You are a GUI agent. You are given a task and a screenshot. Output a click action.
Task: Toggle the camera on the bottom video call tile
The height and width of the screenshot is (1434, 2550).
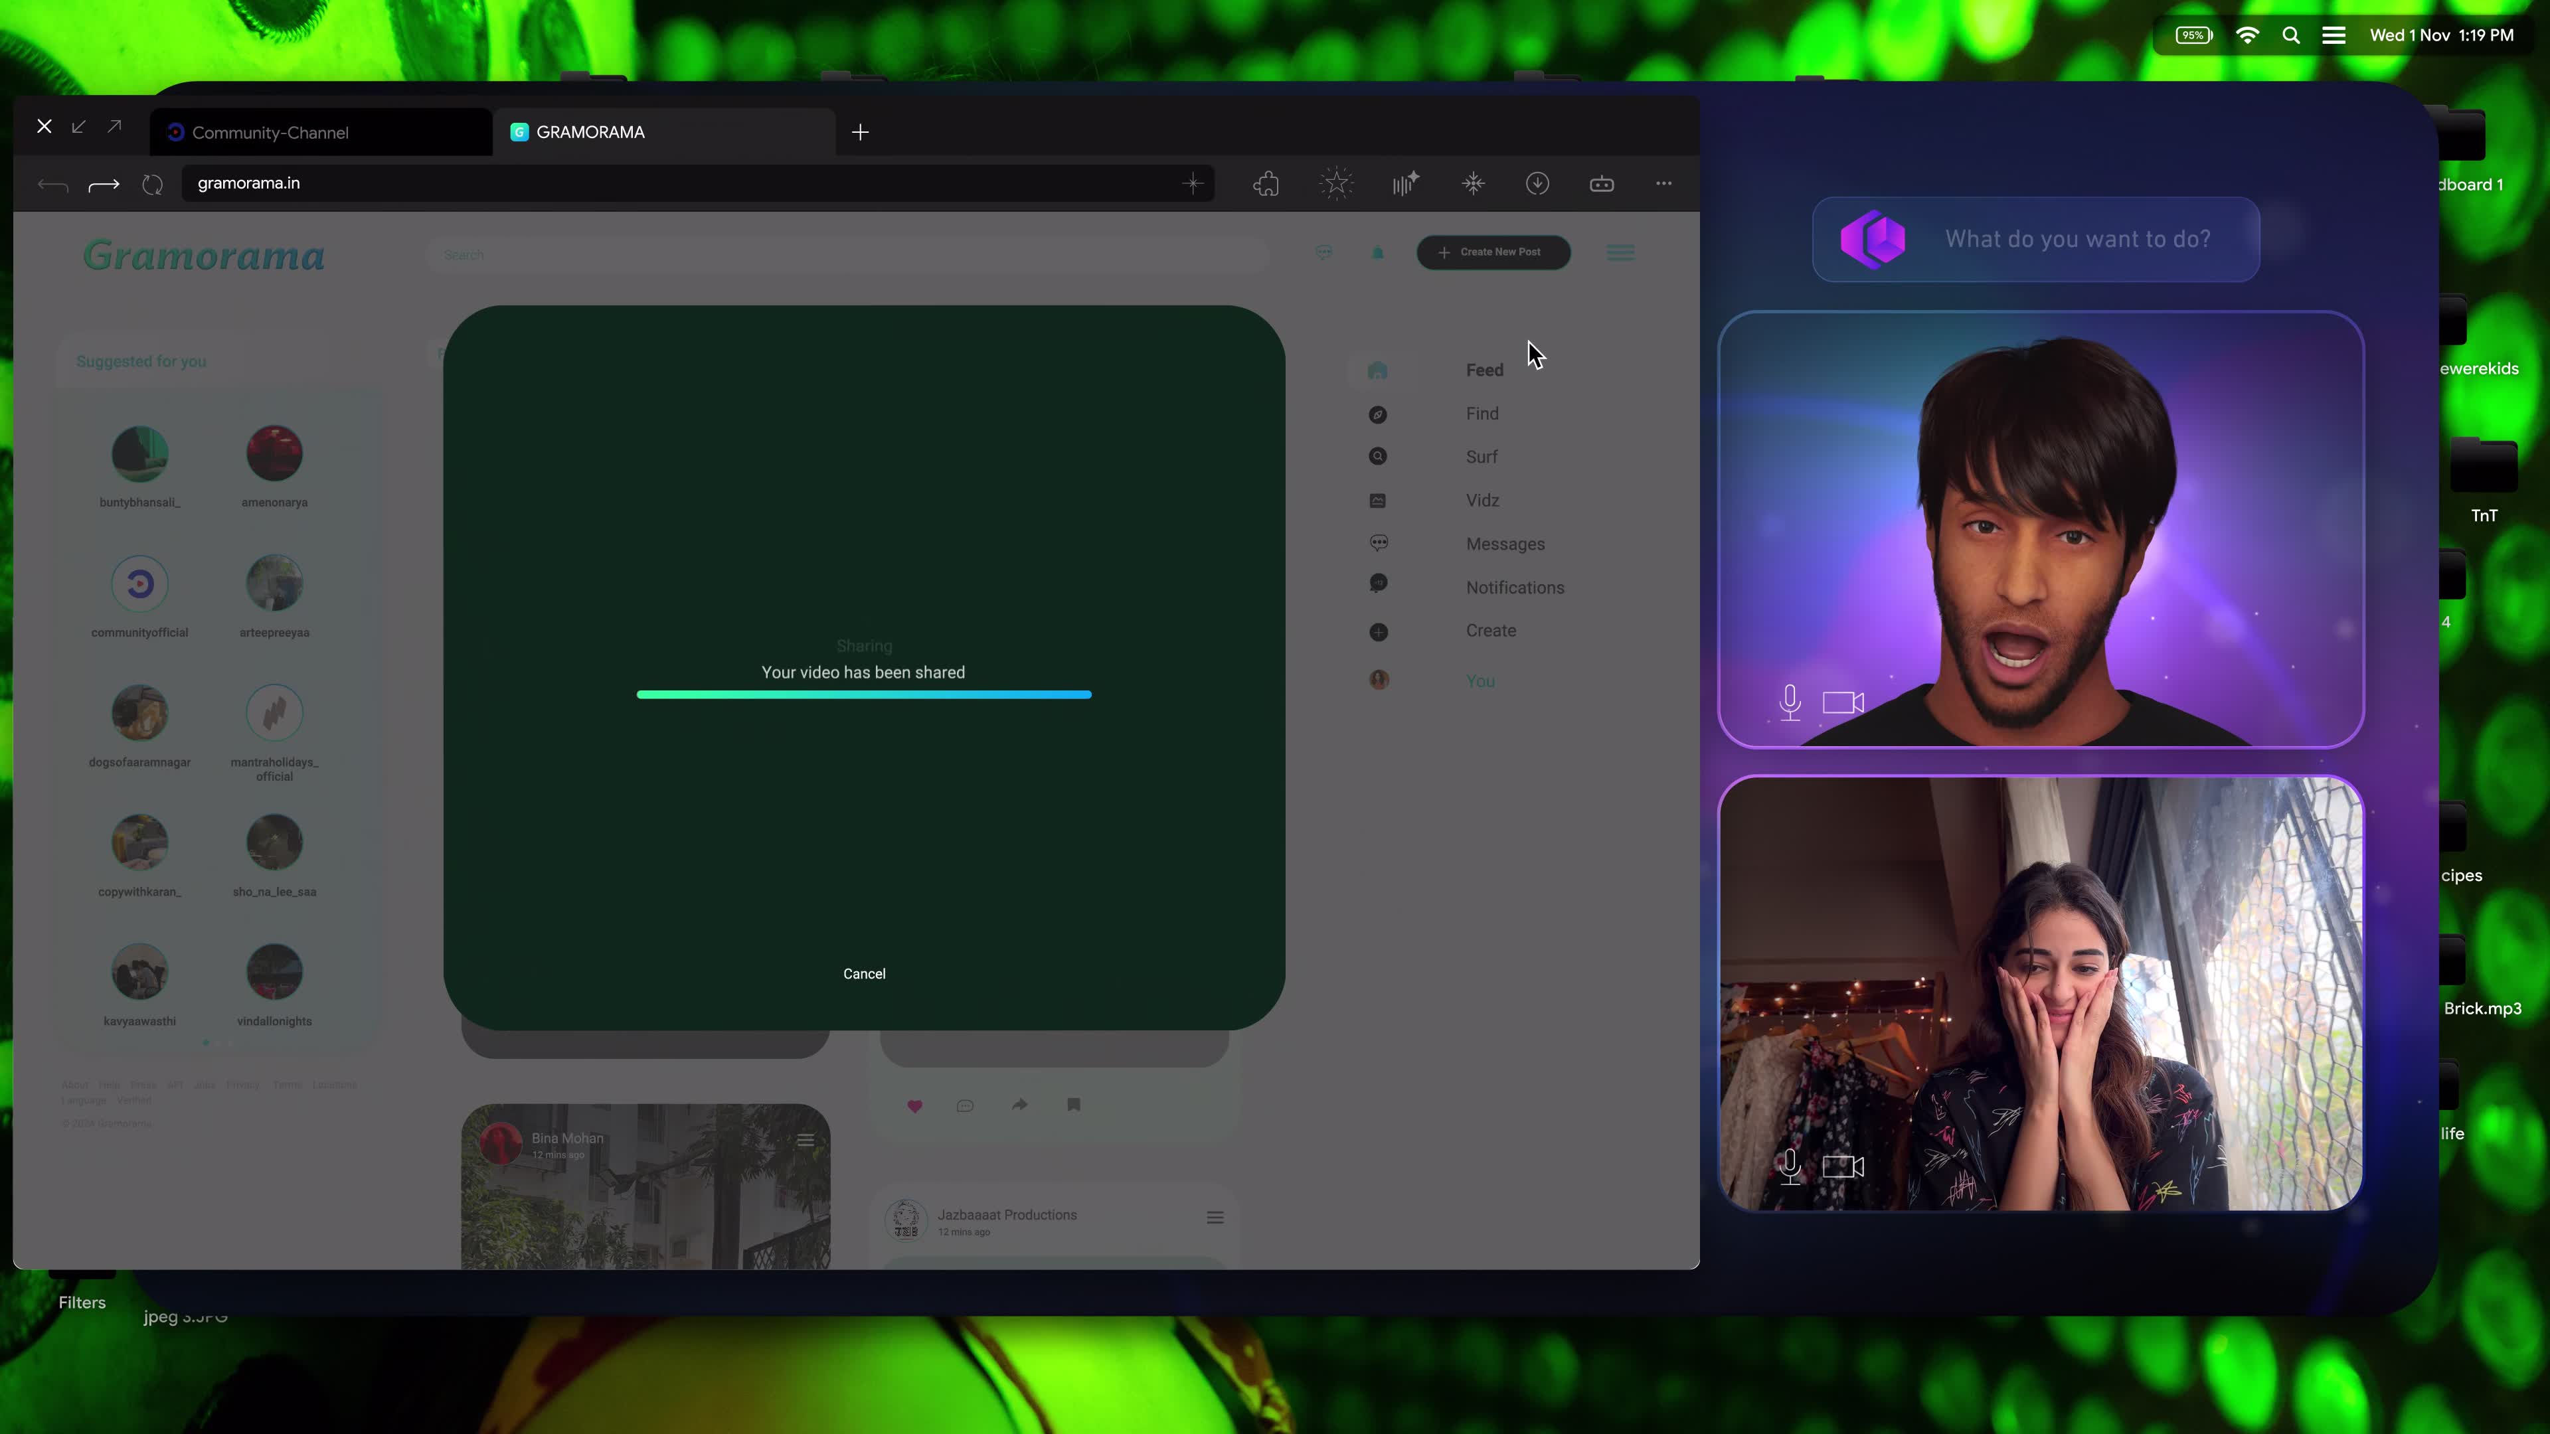point(1843,1167)
